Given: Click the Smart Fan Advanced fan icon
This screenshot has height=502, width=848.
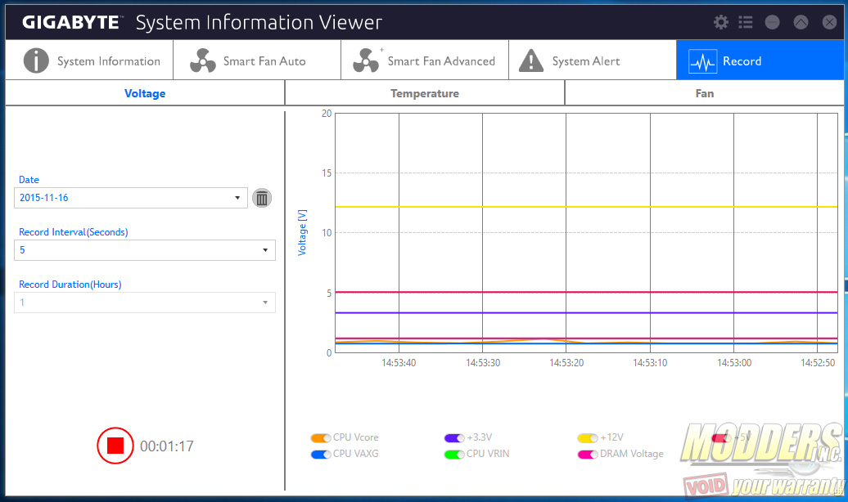Looking at the screenshot, I should coord(366,61).
